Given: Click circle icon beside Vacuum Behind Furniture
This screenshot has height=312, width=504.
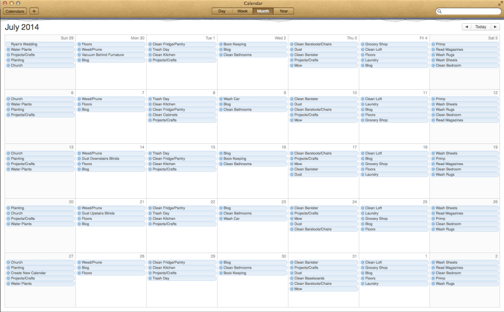Looking at the screenshot, I should tap(79, 55).
